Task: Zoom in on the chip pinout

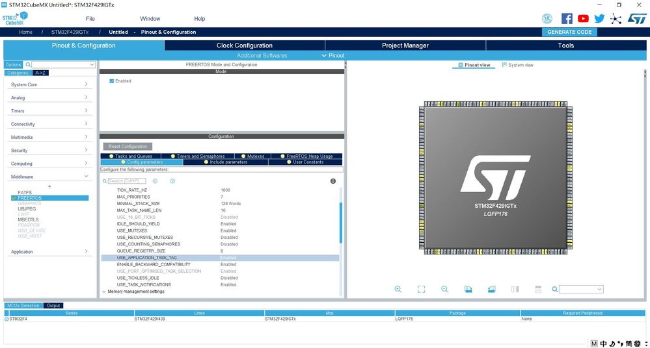Action: [398, 289]
